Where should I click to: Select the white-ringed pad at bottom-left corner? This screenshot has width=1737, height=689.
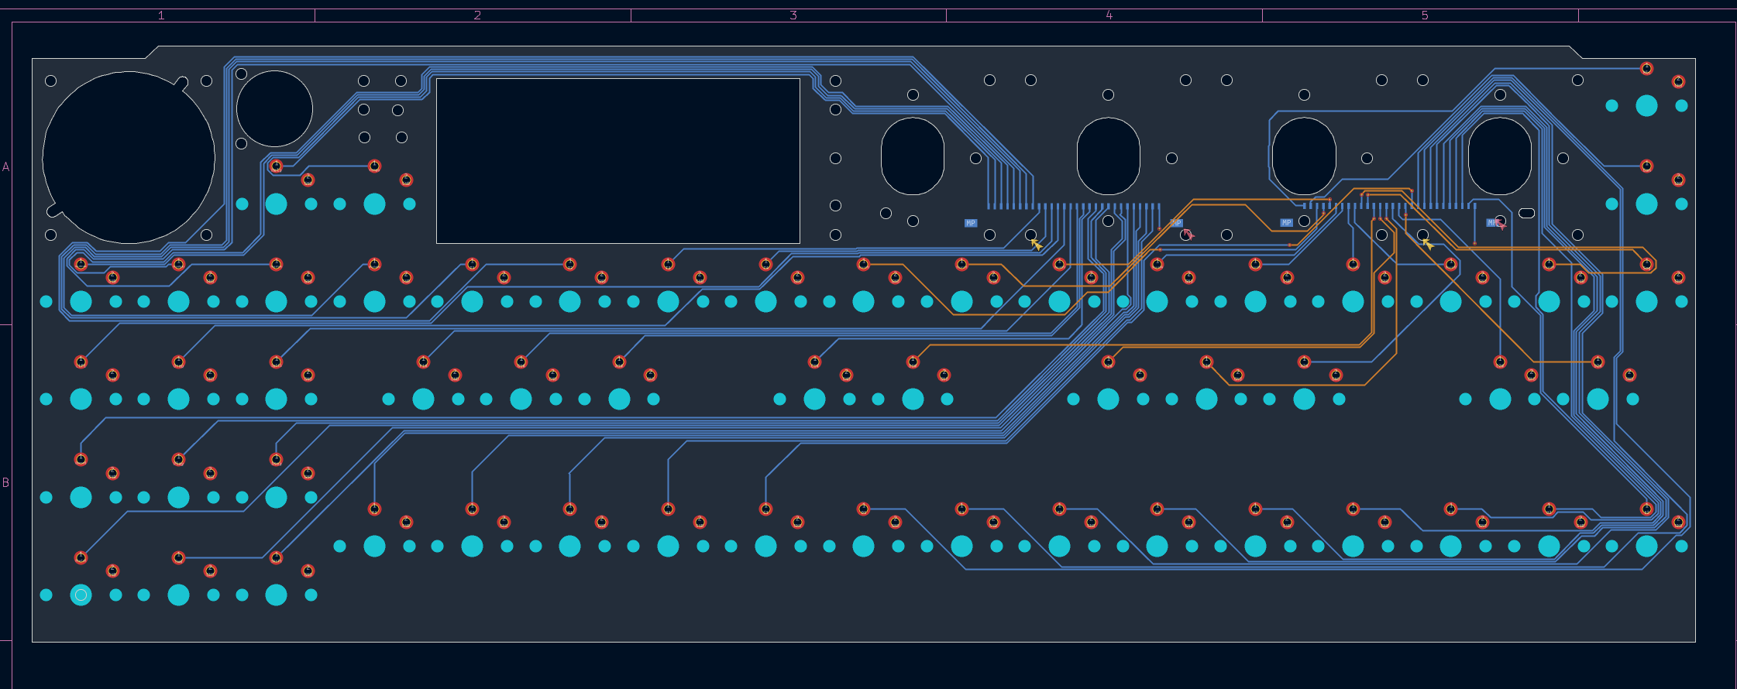(81, 595)
